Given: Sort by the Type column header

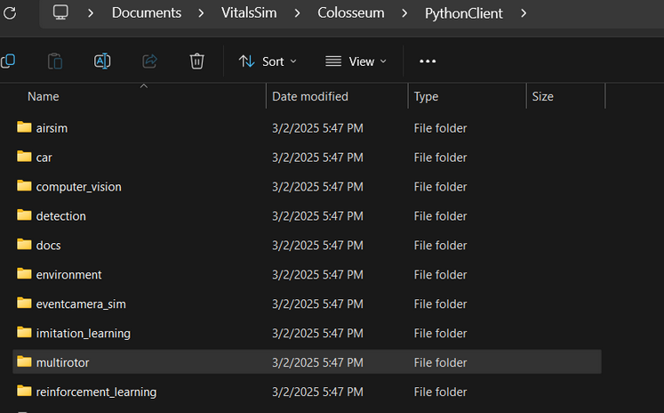Looking at the screenshot, I should [426, 97].
